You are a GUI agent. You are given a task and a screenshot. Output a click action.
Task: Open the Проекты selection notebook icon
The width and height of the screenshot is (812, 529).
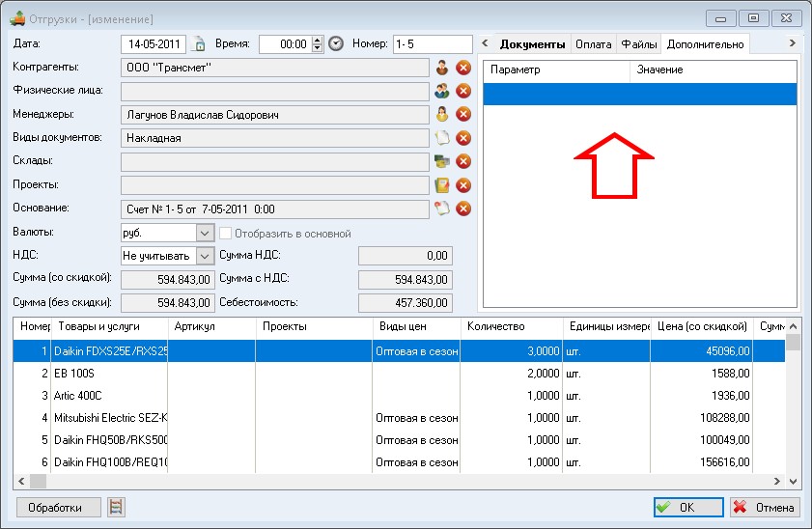[442, 185]
